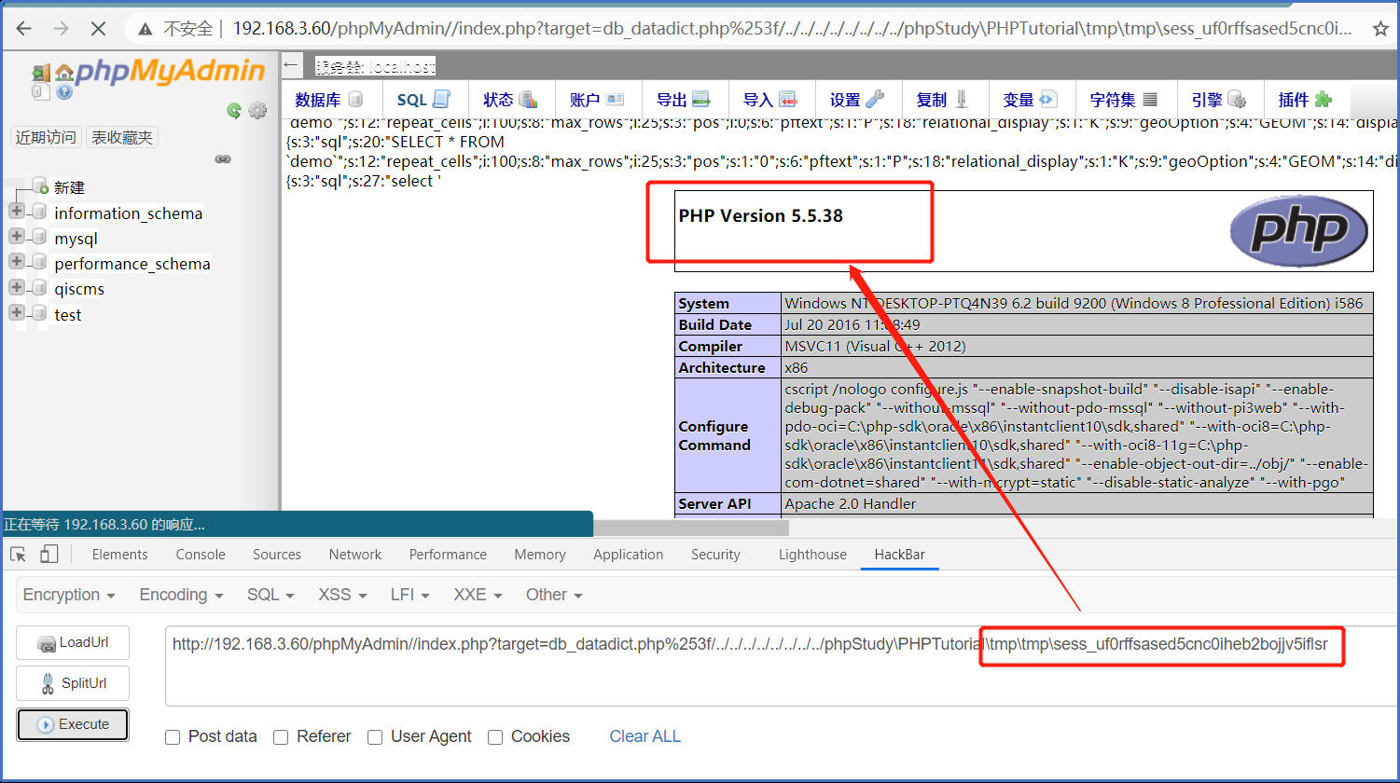The height and width of the screenshot is (783, 1400).
Task: Open the HackBar XSS dropdown
Action: 342,595
